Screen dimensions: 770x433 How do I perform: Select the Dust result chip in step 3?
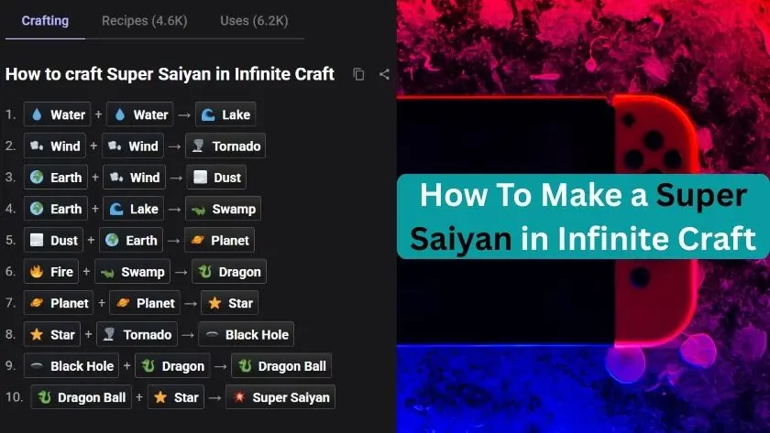(216, 177)
